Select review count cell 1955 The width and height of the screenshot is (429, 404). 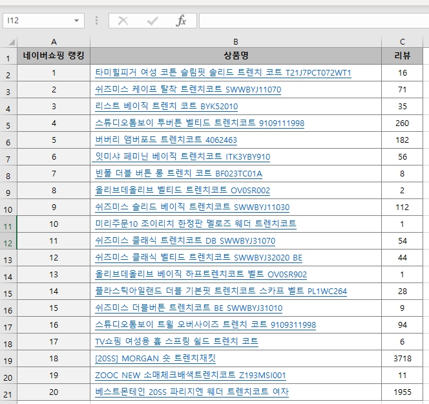click(x=402, y=392)
